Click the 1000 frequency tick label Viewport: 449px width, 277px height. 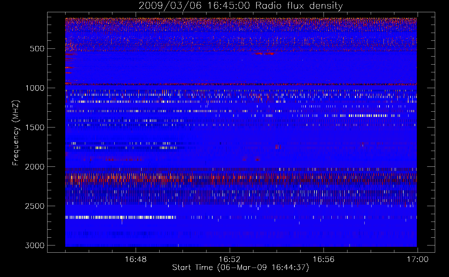click(35, 88)
